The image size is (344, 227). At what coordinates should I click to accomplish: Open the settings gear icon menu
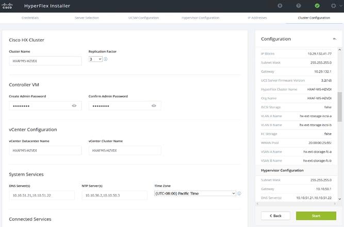point(333,6)
